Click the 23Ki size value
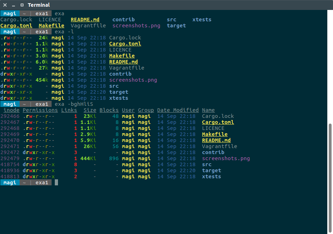The height and width of the screenshot is (234, 333). pyautogui.click(x=90, y=116)
